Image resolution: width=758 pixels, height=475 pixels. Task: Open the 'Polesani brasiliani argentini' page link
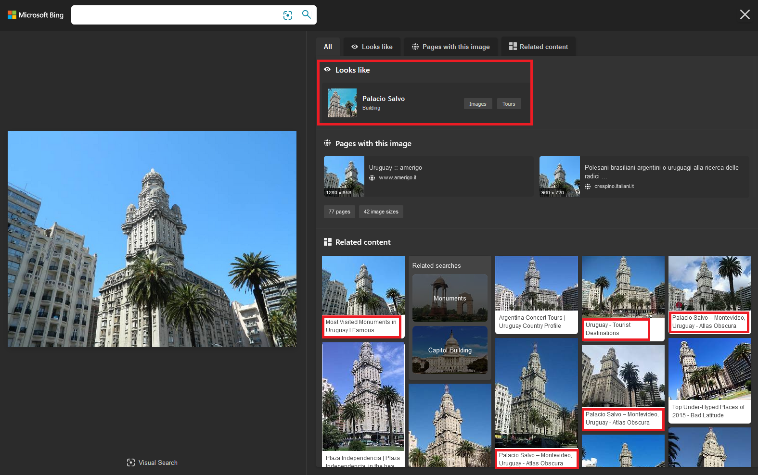coord(662,172)
